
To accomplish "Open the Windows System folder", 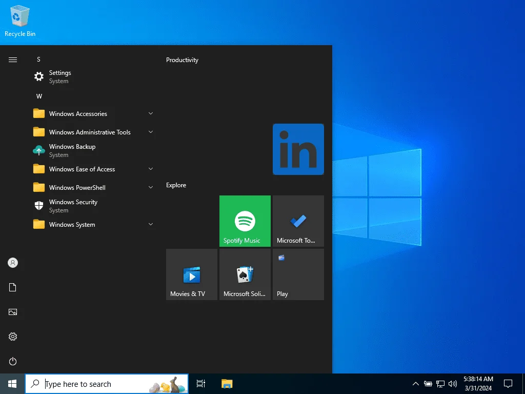I will (x=93, y=224).
